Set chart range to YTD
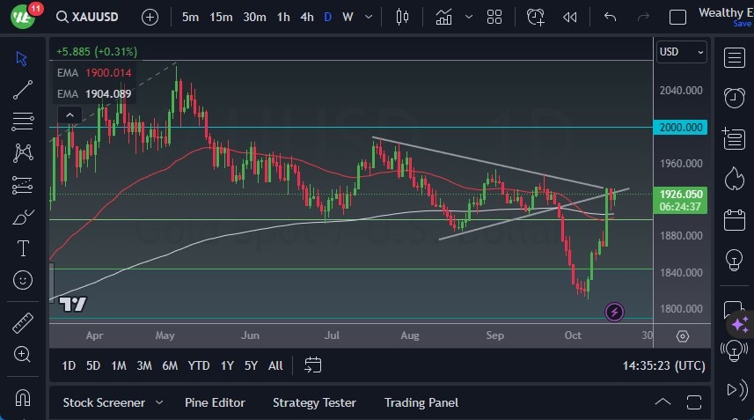The image size is (754, 420). click(x=199, y=365)
